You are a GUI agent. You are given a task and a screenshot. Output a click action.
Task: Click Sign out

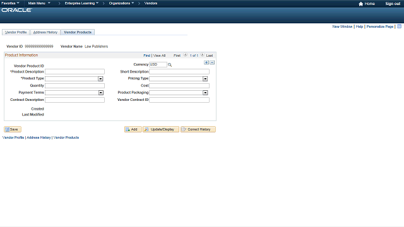pyautogui.click(x=393, y=4)
